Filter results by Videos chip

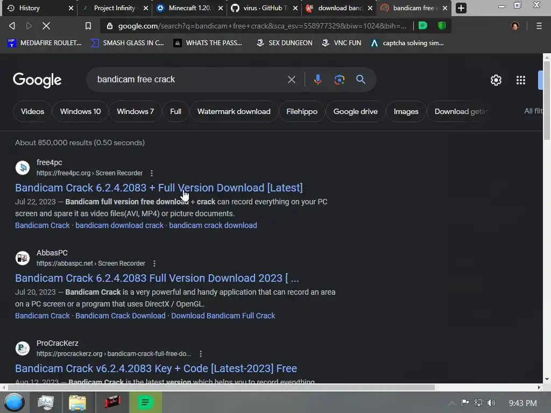[x=32, y=111]
